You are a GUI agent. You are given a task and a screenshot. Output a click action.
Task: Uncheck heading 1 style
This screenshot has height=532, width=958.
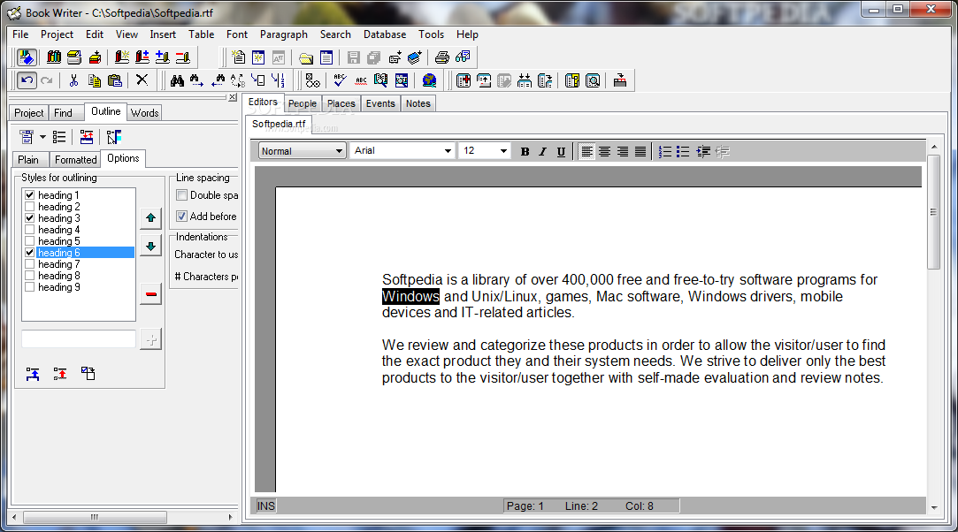coord(29,194)
